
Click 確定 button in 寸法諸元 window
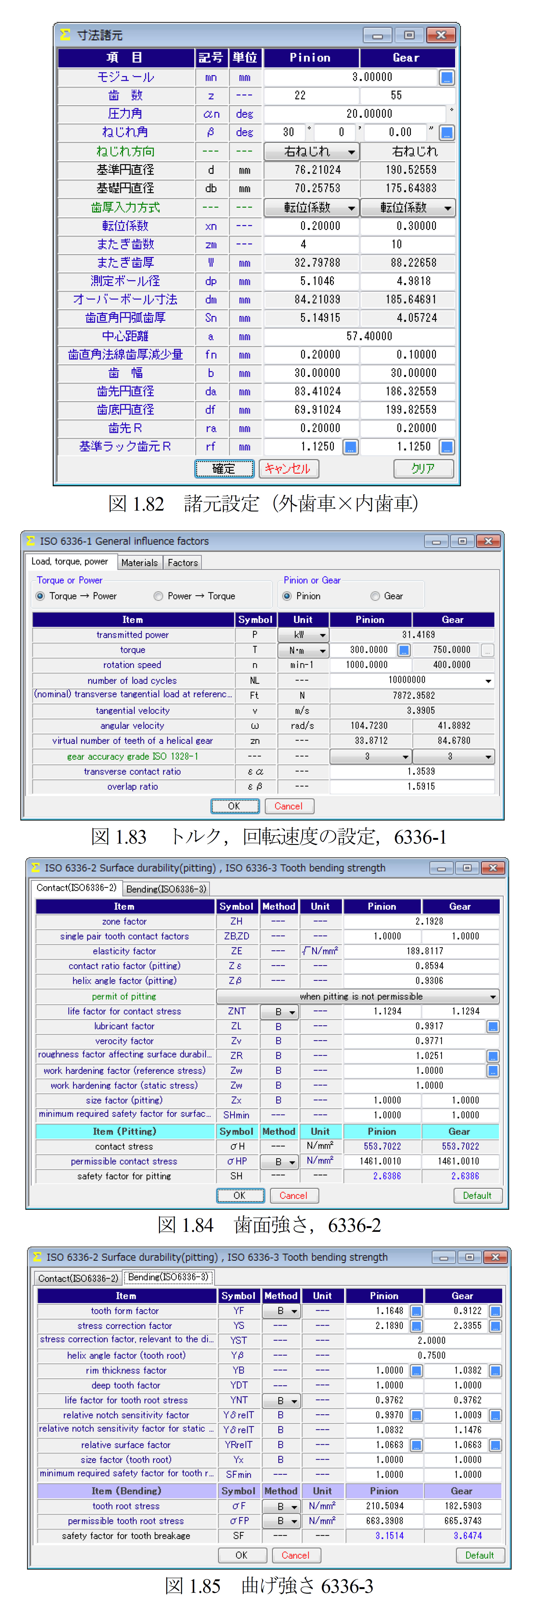click(x=224, y=469)
